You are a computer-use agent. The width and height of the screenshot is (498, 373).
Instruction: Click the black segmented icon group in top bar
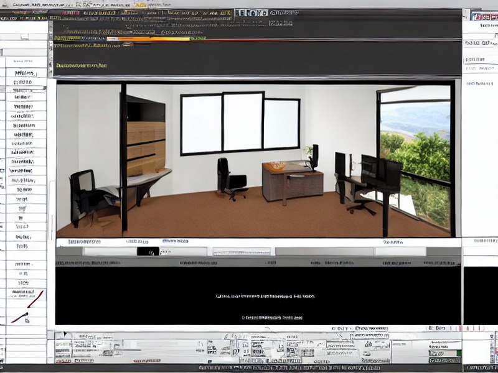251,13
